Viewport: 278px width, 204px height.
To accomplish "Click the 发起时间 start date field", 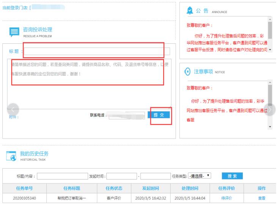I will point(122,176).
